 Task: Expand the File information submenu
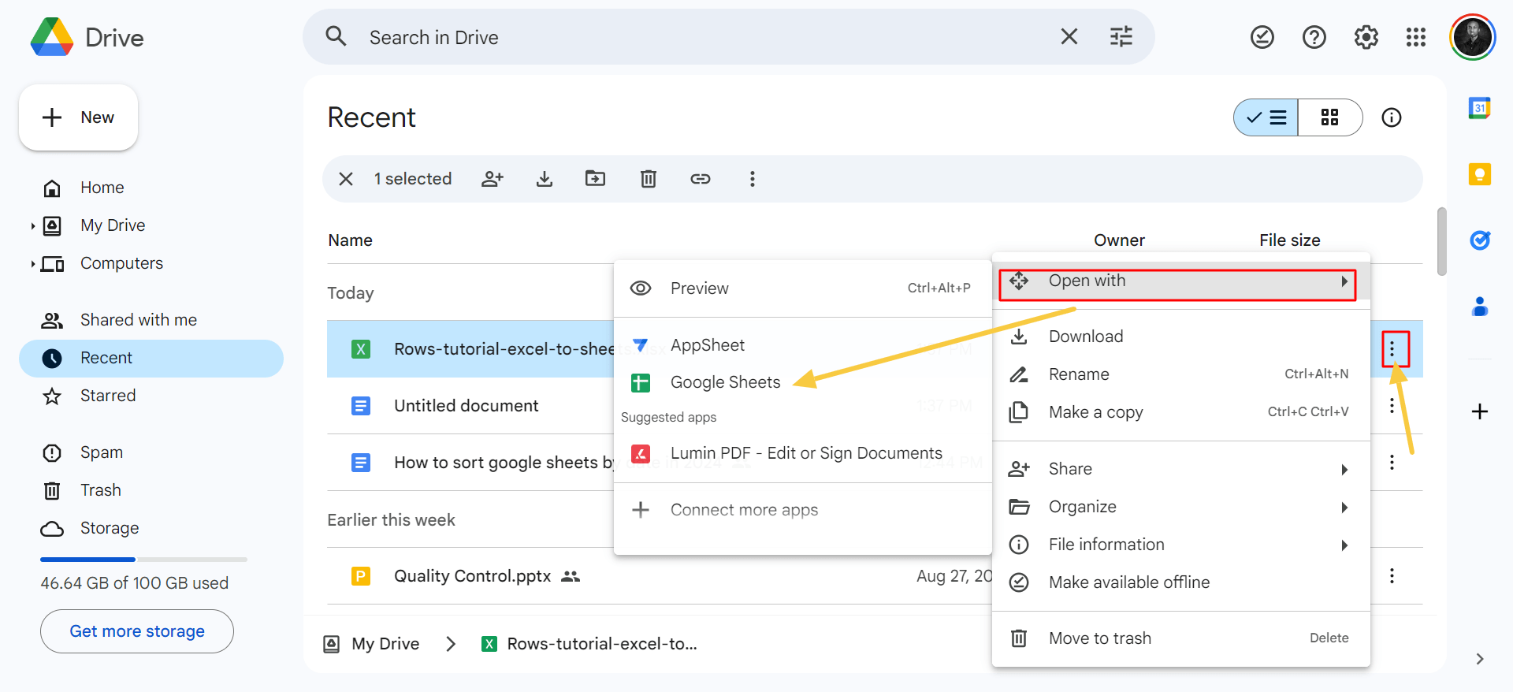point(1180,545)
